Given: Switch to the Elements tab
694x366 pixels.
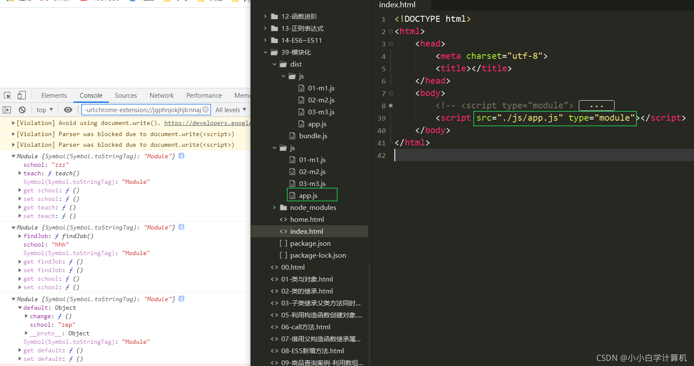Looking at the screenshot, I should click(x=54, y=96).
